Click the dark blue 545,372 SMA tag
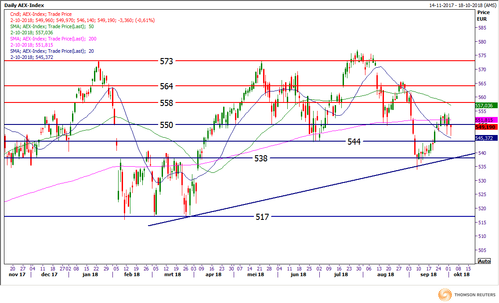The width and height of the screenshot is (499, 303). [486, 138]
